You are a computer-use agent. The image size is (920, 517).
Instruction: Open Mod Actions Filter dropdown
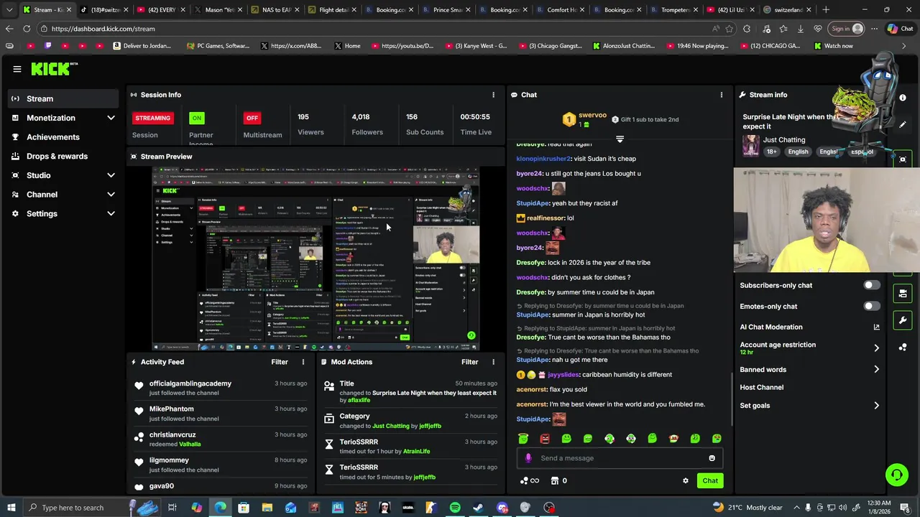click(x=470, y=362)
